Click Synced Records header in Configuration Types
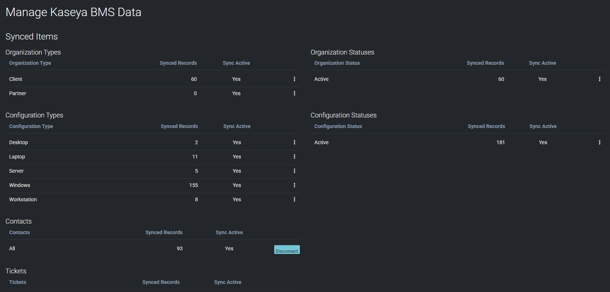The image size is (610, 292). pyautogui.click(x=179, y=126)
